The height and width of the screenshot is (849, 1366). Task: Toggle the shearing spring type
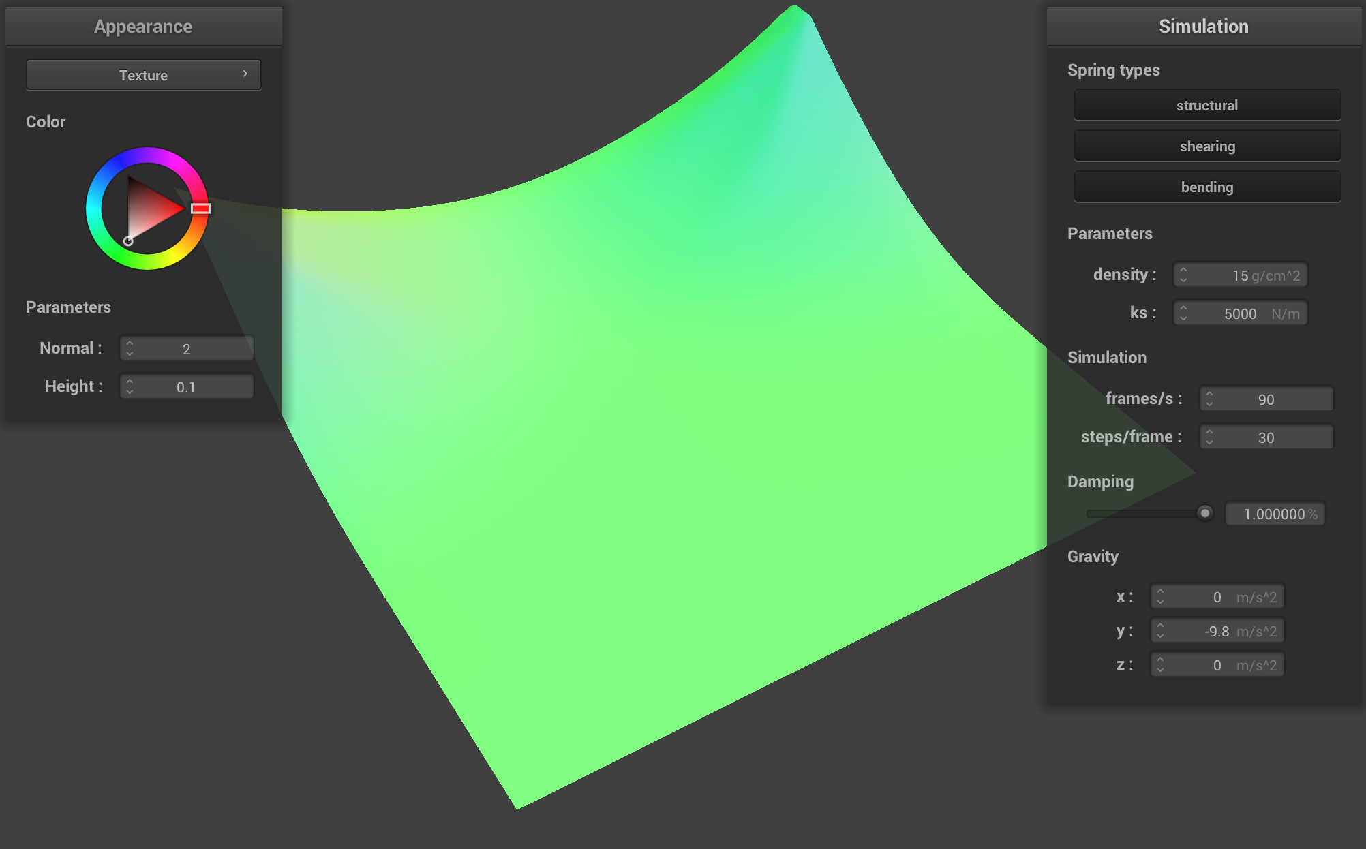pyautogui.click(x=1207, y=146)
